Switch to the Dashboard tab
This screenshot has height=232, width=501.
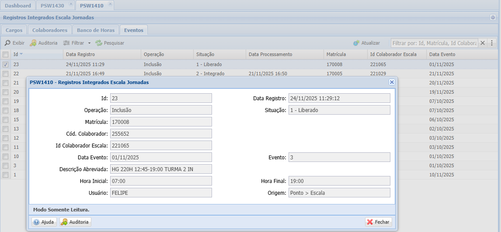pos(18,5)
